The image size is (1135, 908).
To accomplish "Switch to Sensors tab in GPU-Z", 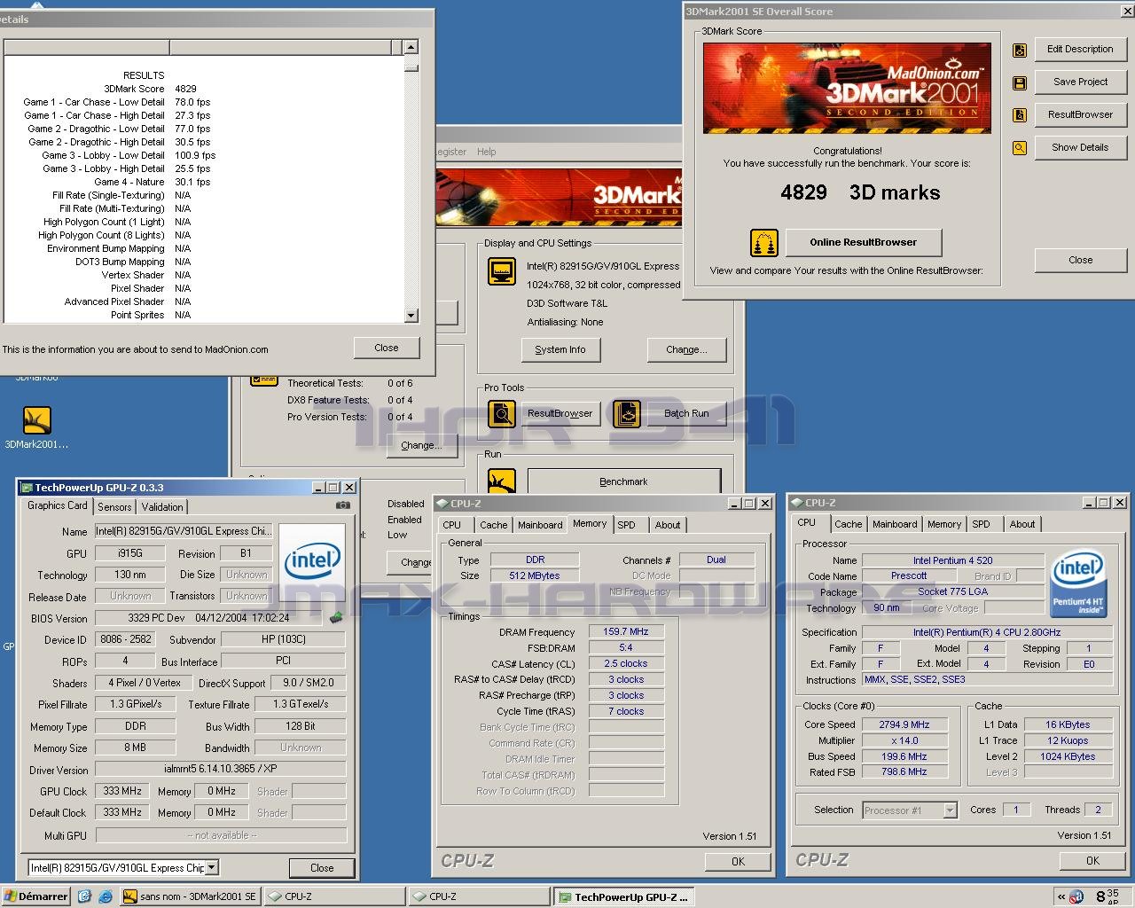I will point(114,506).
